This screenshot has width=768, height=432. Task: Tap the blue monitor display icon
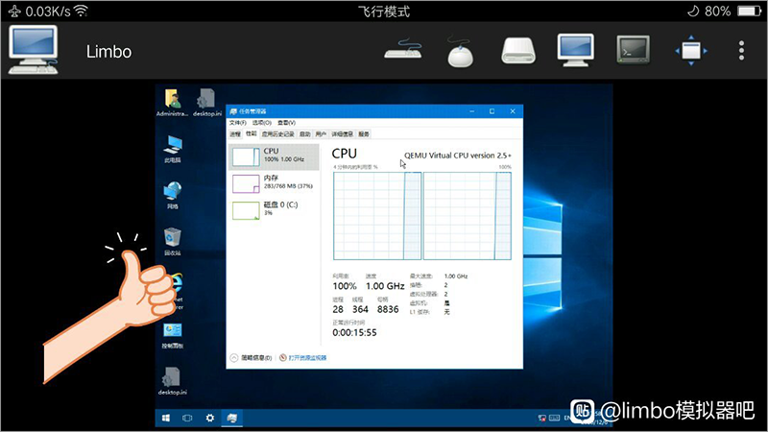point(577,51)
